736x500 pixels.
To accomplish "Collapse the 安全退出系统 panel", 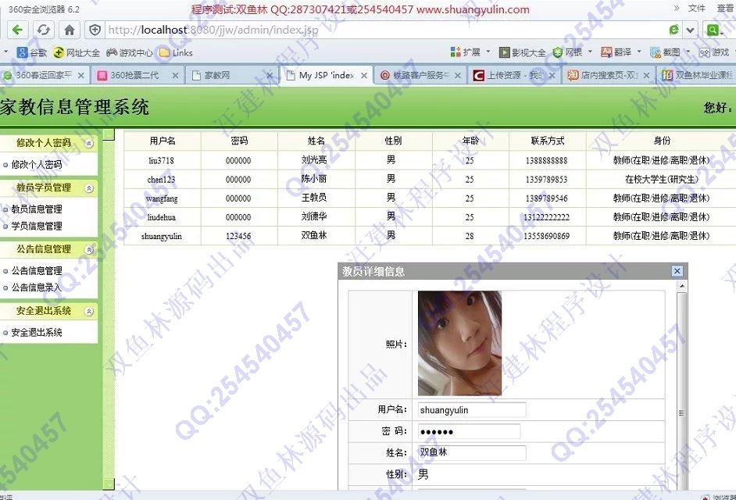I will [x=89, y=311].
